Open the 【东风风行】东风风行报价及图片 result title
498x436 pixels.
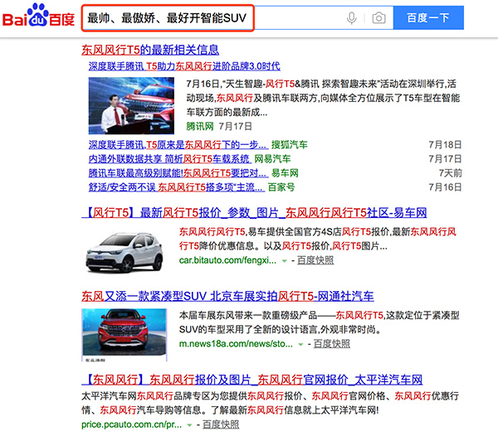tap(251, 380)
